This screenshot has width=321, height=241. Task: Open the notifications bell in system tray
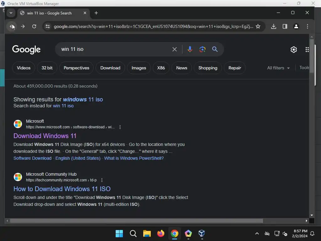pos(313,233)
